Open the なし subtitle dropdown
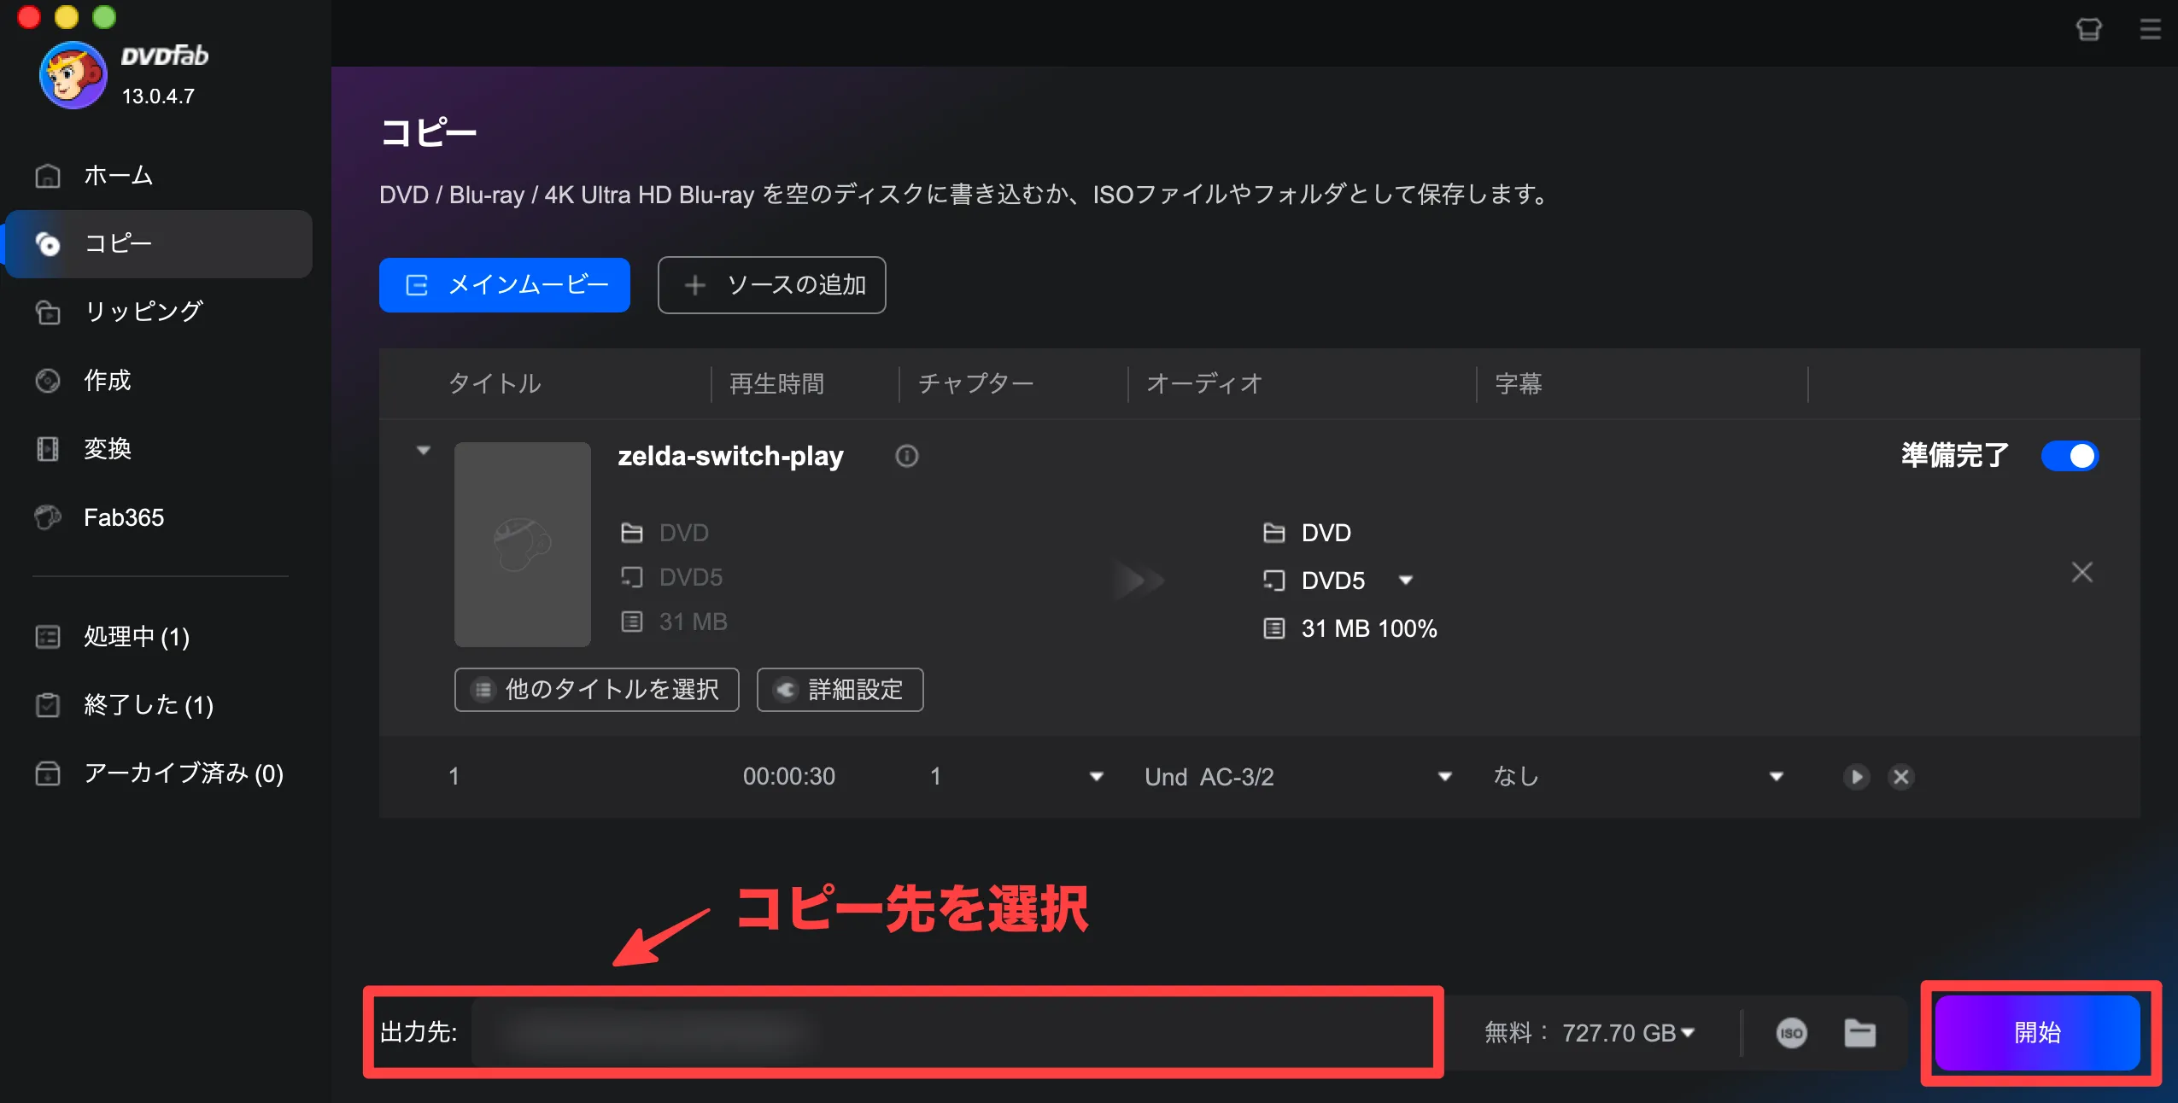 coord(1776,777)
